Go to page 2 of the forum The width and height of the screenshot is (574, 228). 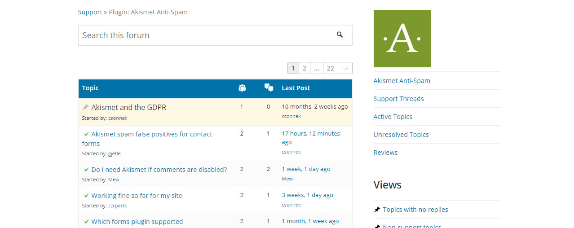[x=304, y=68]
